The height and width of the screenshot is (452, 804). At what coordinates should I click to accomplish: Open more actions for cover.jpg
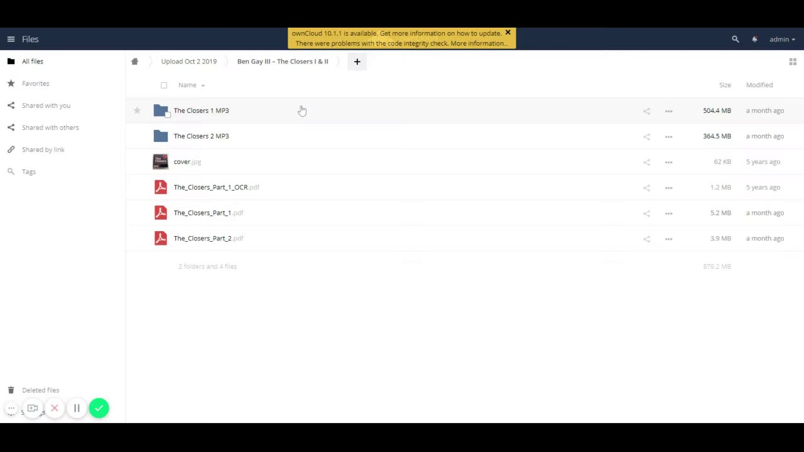[x=668, y=162]
